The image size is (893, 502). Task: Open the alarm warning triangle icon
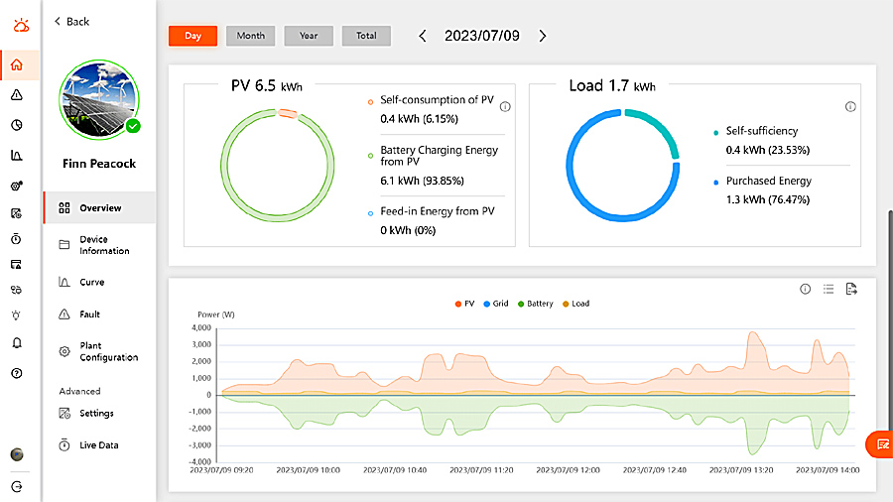click(x=17, y=95)
